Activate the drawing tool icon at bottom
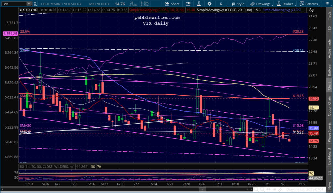Screen dimensions: 333x193 point(280,189)
